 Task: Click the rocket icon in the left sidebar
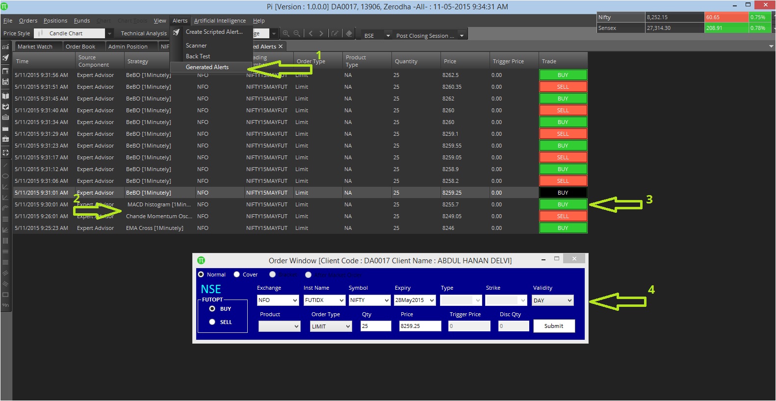(5, 58)
